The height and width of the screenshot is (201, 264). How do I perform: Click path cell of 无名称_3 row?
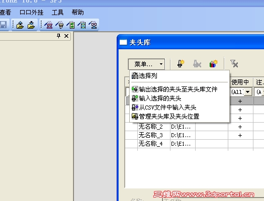click(183, 135)
